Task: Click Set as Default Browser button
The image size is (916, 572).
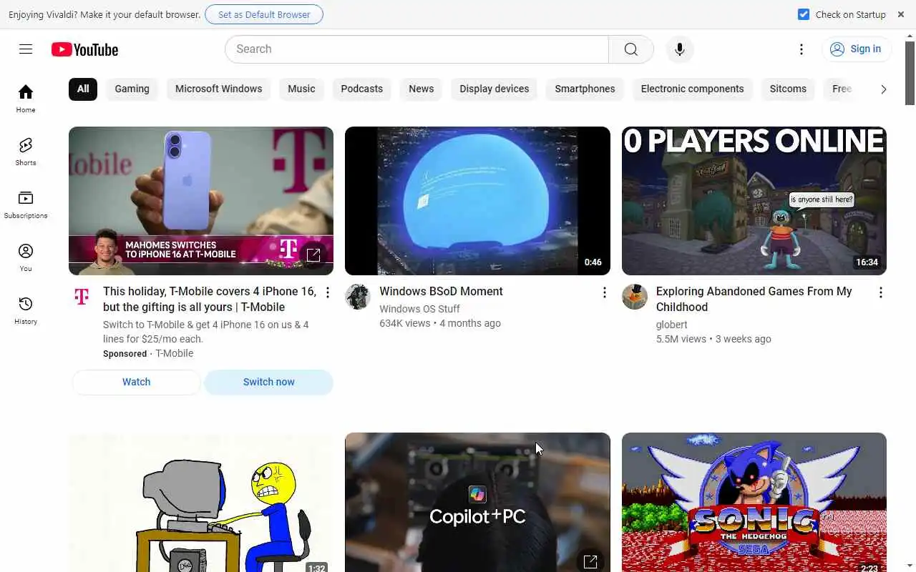Action: coord(264,14)
